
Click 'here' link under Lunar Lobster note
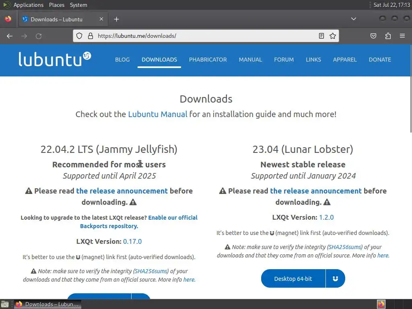tap(383, 255)
